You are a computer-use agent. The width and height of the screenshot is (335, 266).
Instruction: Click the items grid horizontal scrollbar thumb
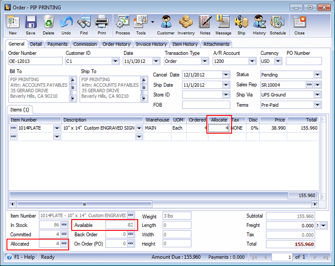pyautogui.click(x=85, y=204)
